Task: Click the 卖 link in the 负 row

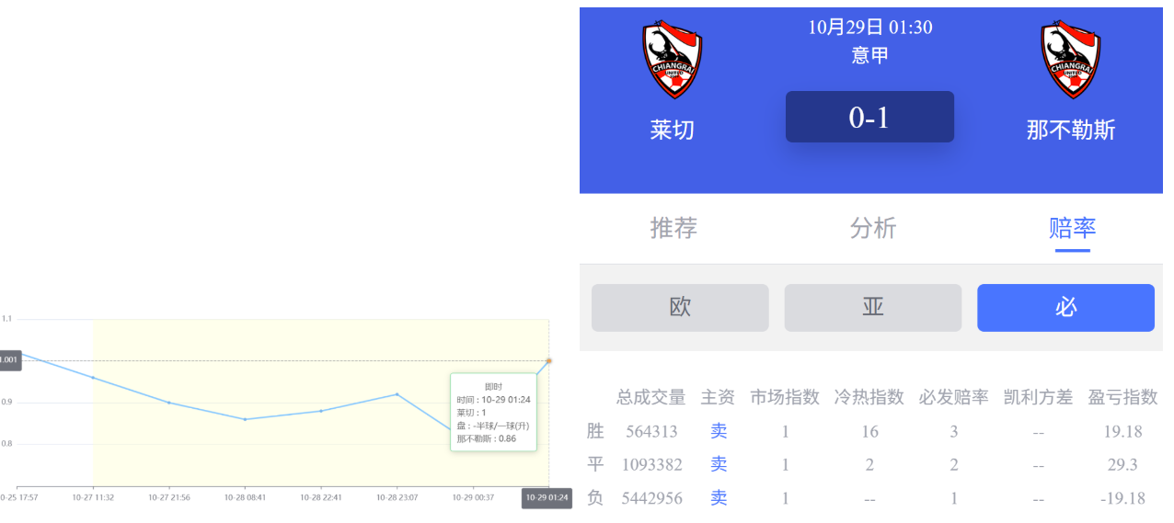Action: coord(719,497)
